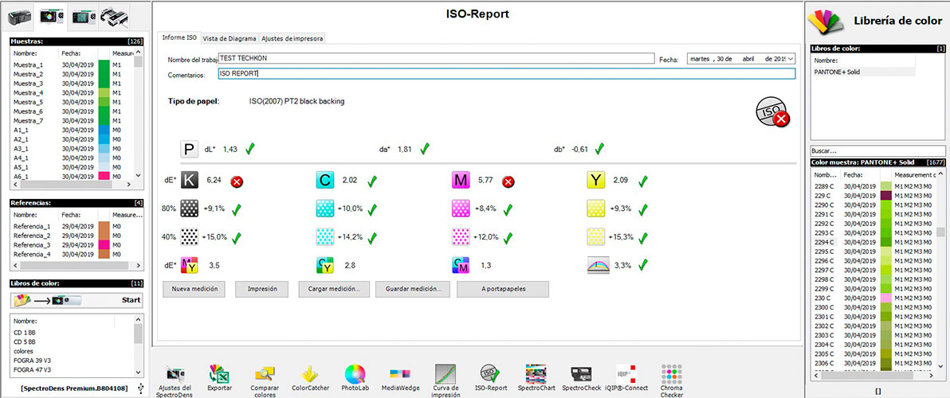Select the black handheld device tab
This screenshot has width=950, height=398.
tap(20, 17)
